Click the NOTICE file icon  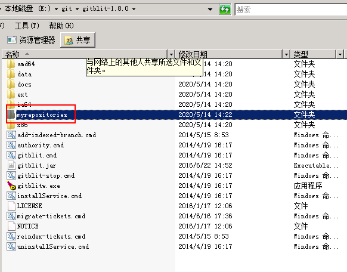[11, 226]
